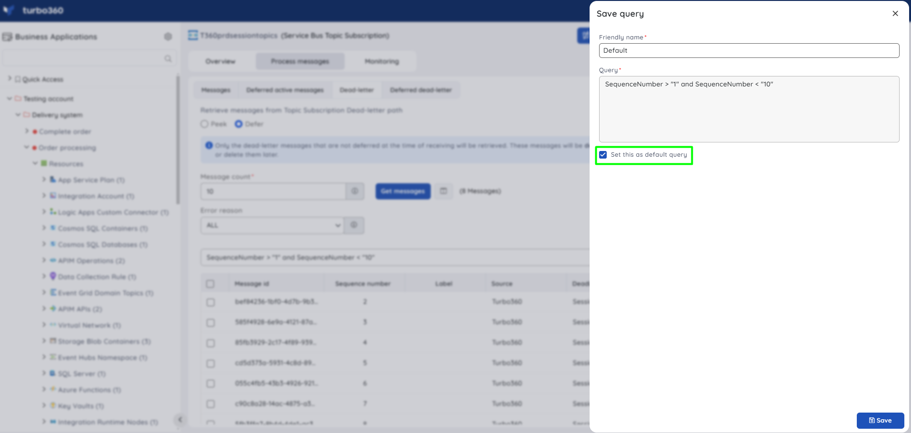This screenshot has height=433, width=911.
Task: Expand App Service Plan (1) chevron
Action: pyautogui.click(x=44, y=179)
